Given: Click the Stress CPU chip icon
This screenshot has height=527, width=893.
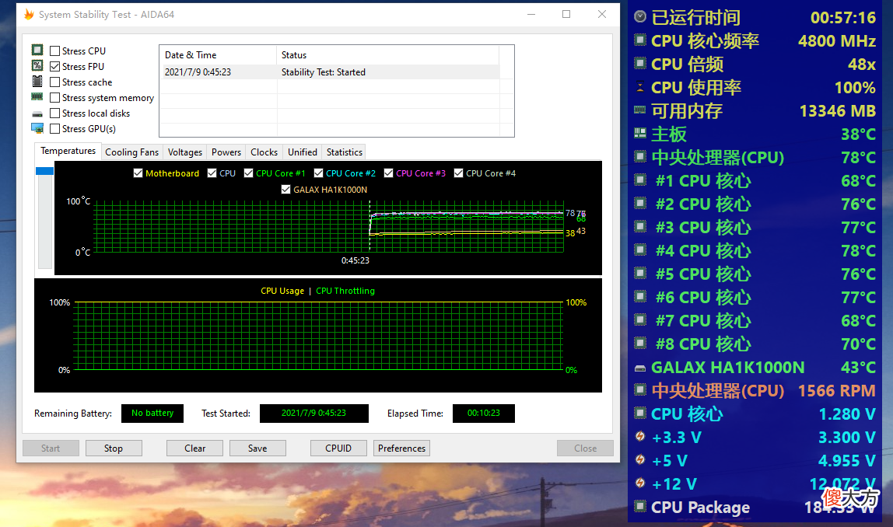Looking at the screenshot, I should [x=37, y=50].
